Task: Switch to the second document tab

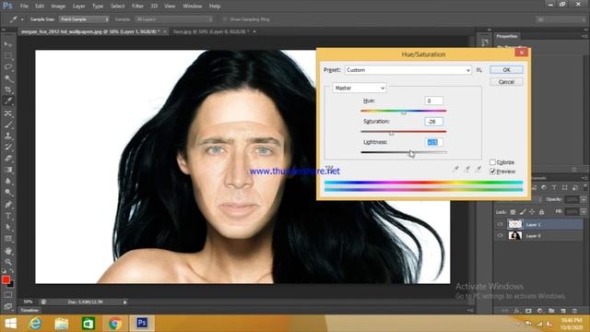Action: [x=211, y=31]
